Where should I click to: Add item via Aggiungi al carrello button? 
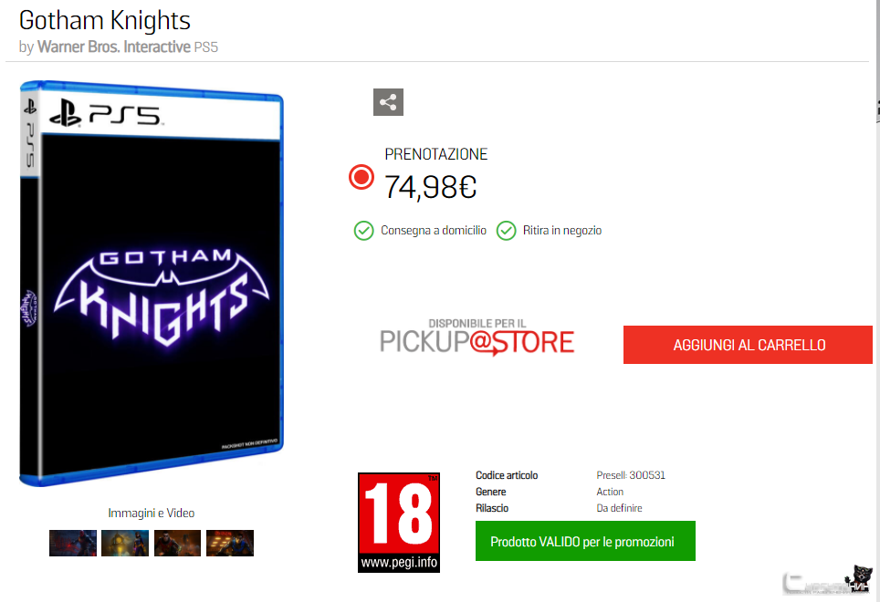pos(749,345)
